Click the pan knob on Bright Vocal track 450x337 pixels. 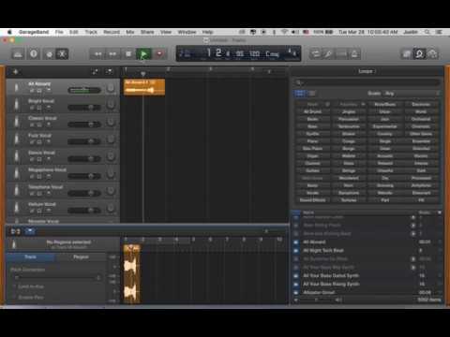click(111, 105)
